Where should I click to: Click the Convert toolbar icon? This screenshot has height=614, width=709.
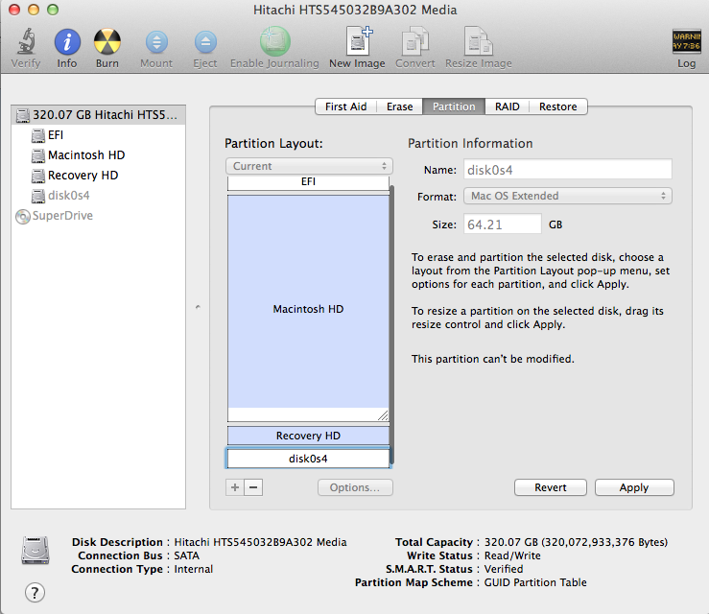[415, 41]
